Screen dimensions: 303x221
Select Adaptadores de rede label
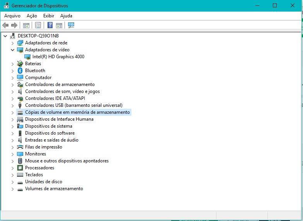pyautogui.click(x=46, y=43)
